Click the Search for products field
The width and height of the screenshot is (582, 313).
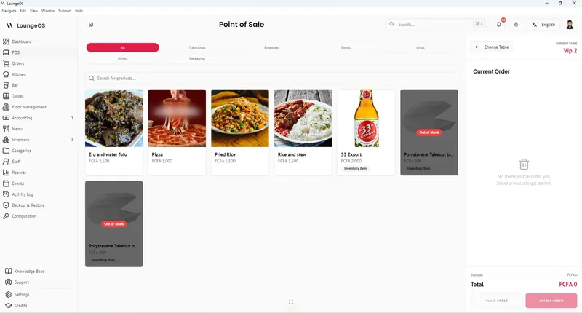[271, 79]
